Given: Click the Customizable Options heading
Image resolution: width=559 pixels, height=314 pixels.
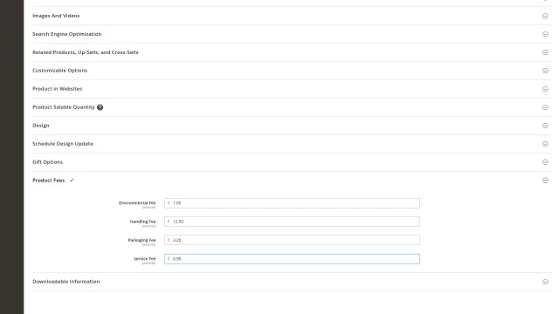Looking at the screenshot, I should click(60, 71).
